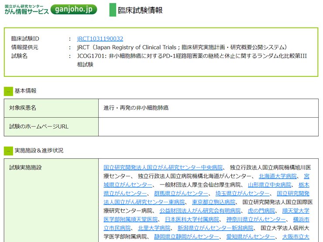Open the 神奈川県立がんセンター link
The height and width of the screenshot is (242, 323).
pyautogui.click(x=256, y=219)
